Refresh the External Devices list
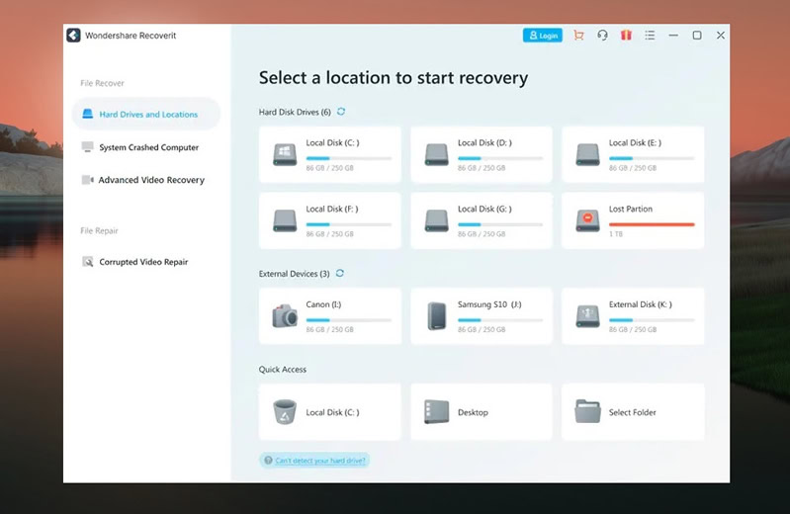Screen dimensions: 790x514 coord(340,273)
